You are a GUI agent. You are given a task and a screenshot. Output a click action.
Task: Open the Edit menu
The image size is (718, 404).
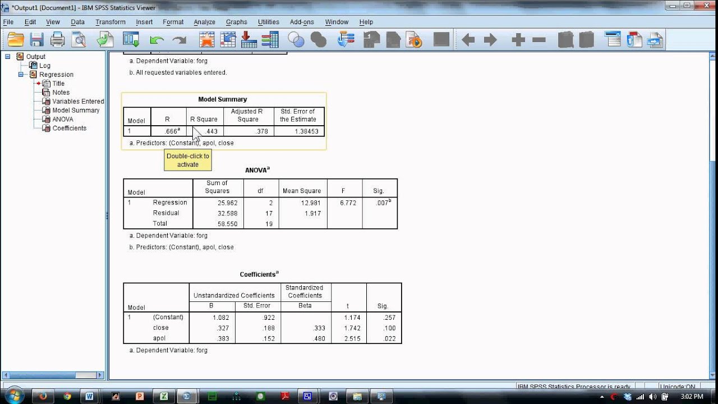click(30, 22)
